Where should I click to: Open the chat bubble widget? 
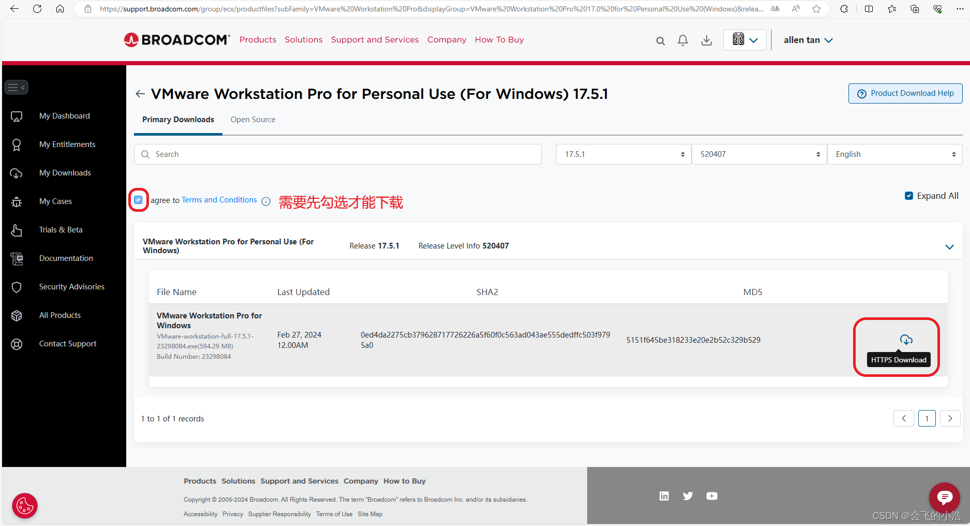point(945,498)
